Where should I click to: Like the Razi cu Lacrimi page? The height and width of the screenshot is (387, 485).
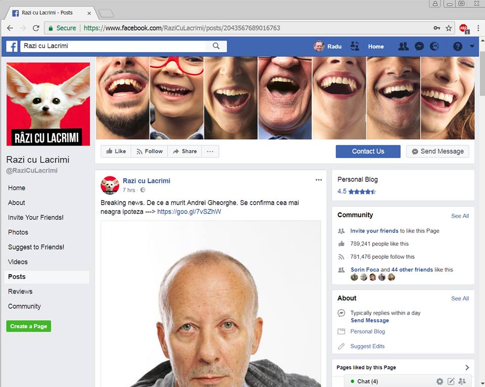116,151
